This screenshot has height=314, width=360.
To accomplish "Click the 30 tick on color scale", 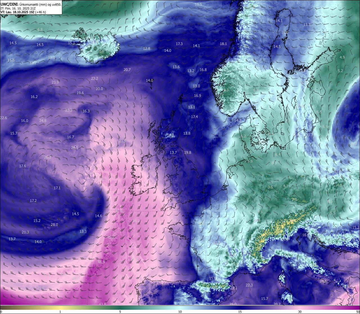I will (x=300, y=312).
